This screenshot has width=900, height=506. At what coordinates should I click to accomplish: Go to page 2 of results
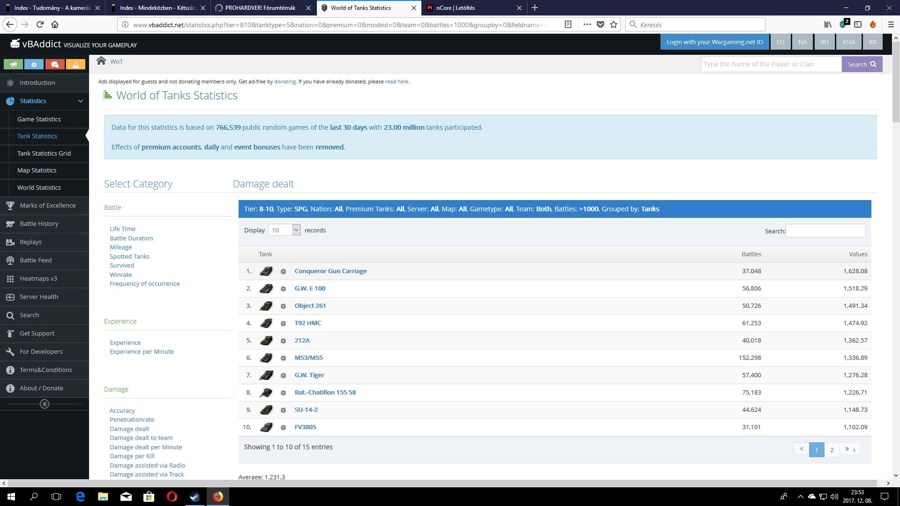click(x=832, y=450)
